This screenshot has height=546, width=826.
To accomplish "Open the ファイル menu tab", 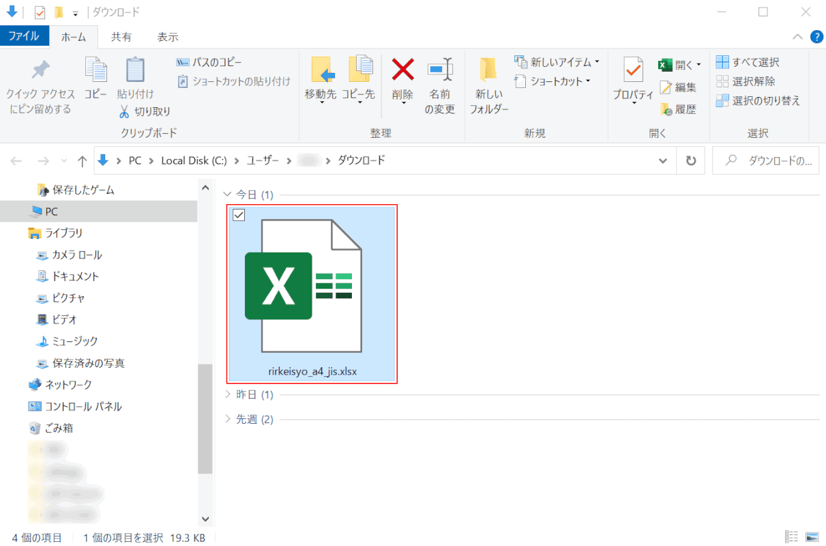I will click(24, 37).
